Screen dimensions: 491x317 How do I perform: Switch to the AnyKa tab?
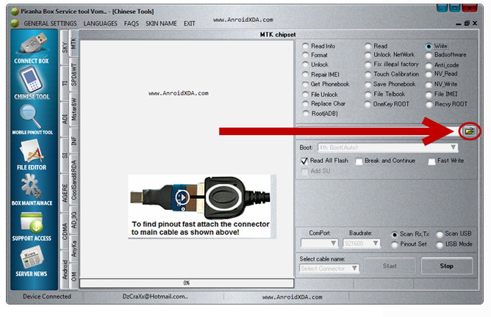pos(74,249)
